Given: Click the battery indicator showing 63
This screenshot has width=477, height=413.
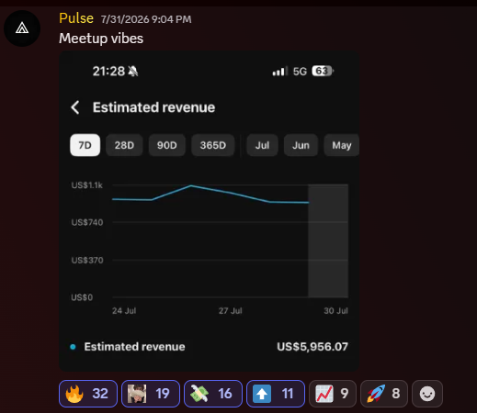Looking at the screenshot, I should (x=323, y=71).
